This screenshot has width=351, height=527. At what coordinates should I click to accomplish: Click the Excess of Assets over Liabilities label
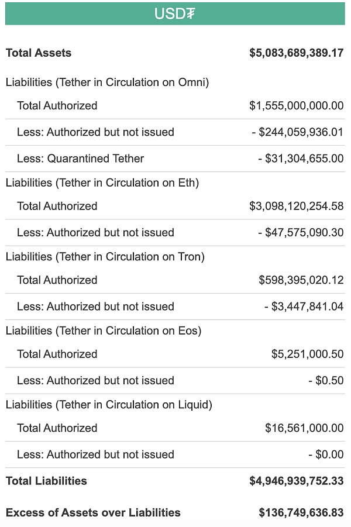click(93, 512)
